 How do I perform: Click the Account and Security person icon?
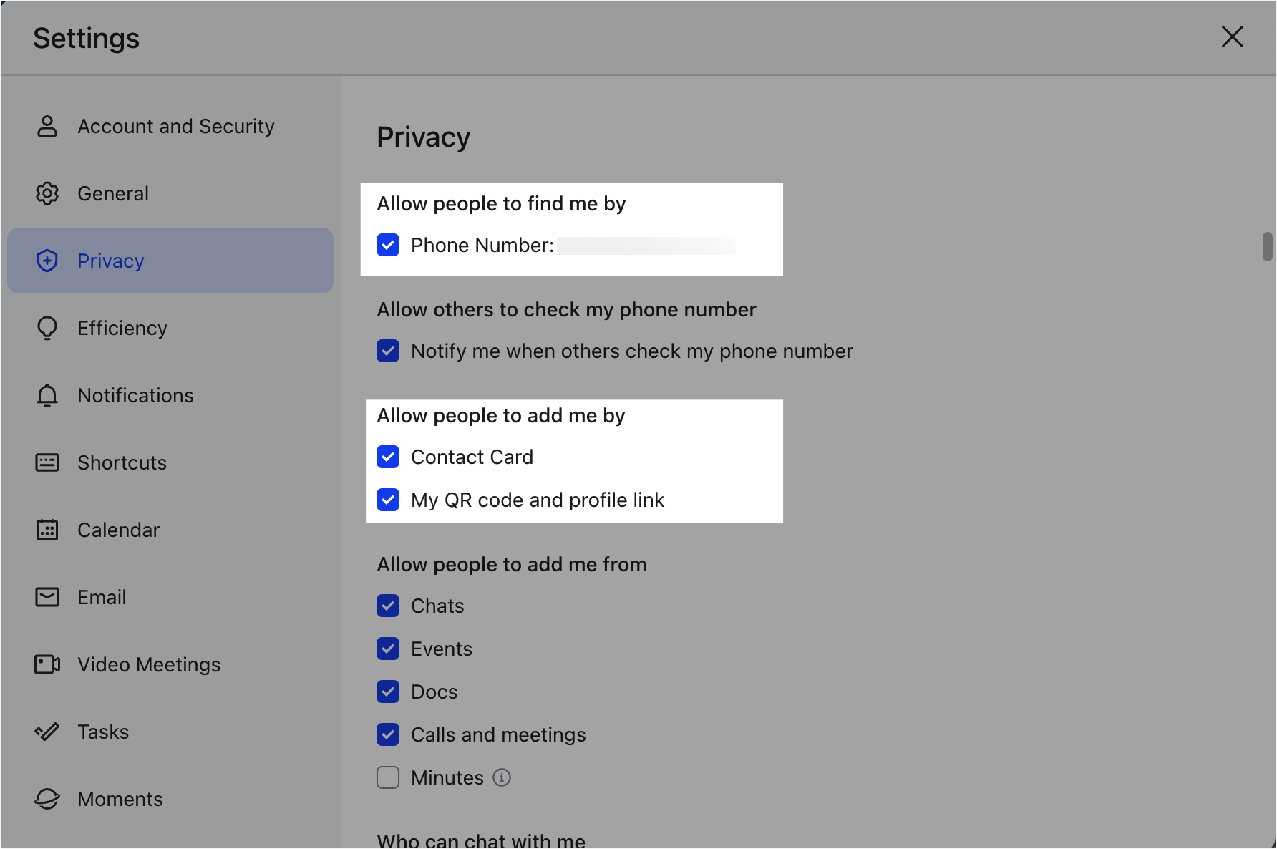click(x=47, y=126)
